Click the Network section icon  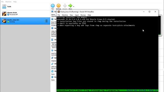(x=52, y=58)
